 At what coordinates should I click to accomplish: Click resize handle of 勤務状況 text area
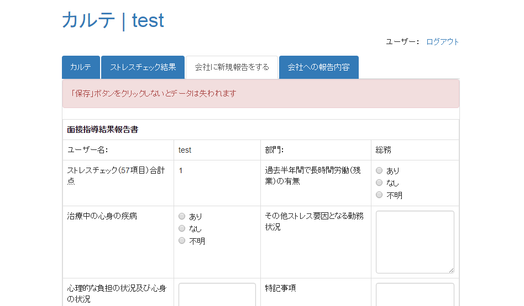coord(451,270)
